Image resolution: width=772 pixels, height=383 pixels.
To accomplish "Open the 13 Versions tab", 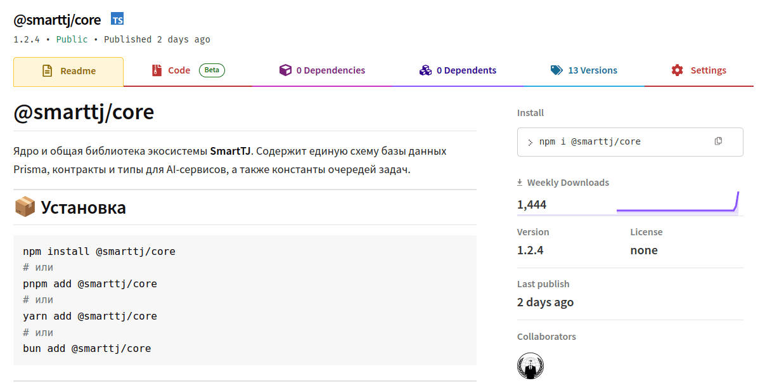I will 584,70.
